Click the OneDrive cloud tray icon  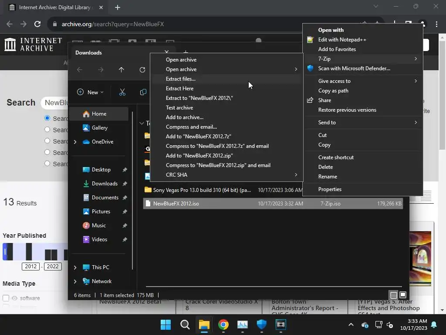(x=365, y=325)
